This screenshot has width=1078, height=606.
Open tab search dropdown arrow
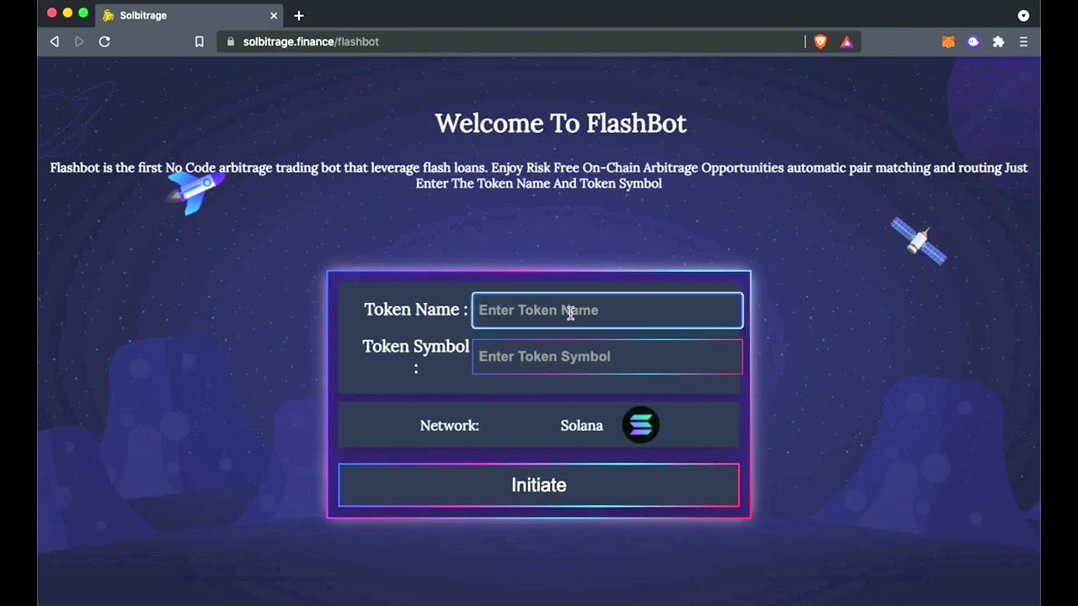(x=1023, y=15)
